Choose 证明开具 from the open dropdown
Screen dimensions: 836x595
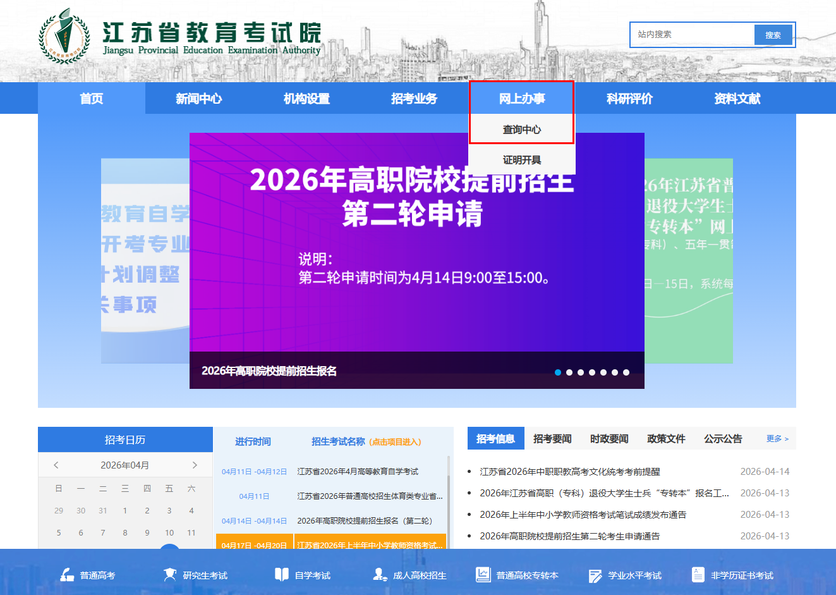[521, 160]
